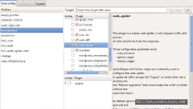Open the Log tab
Screen dimensions: 193x109
click(x=20, y=4)
